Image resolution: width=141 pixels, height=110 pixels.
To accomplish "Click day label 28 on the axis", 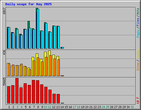I will [120, 107].
